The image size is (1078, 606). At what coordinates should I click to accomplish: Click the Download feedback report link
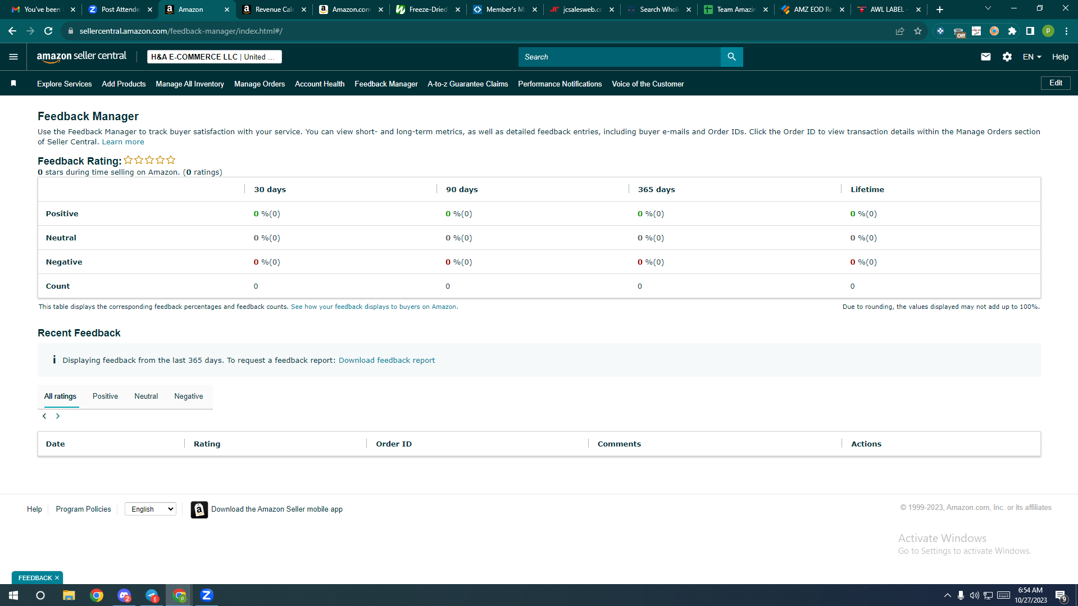click(x=386, y=361)
